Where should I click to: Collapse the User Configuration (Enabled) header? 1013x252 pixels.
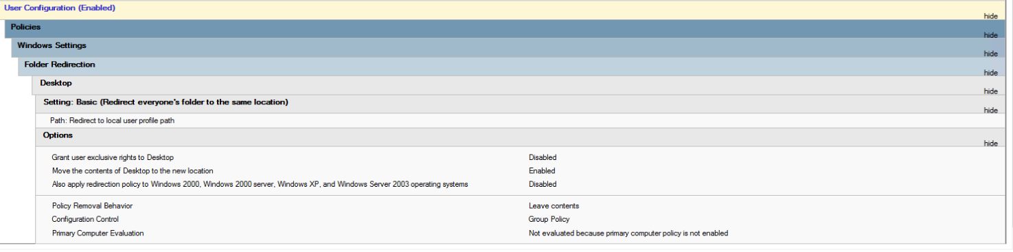(502, 10)
